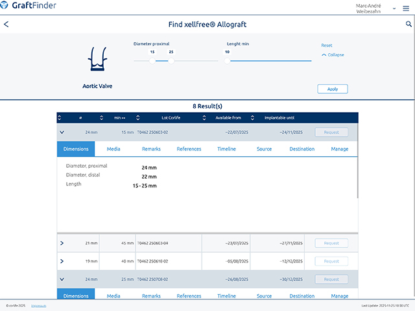
Task: Expand the 19 mm graft row
Action: pyautogui.click(x=62, y=261)
